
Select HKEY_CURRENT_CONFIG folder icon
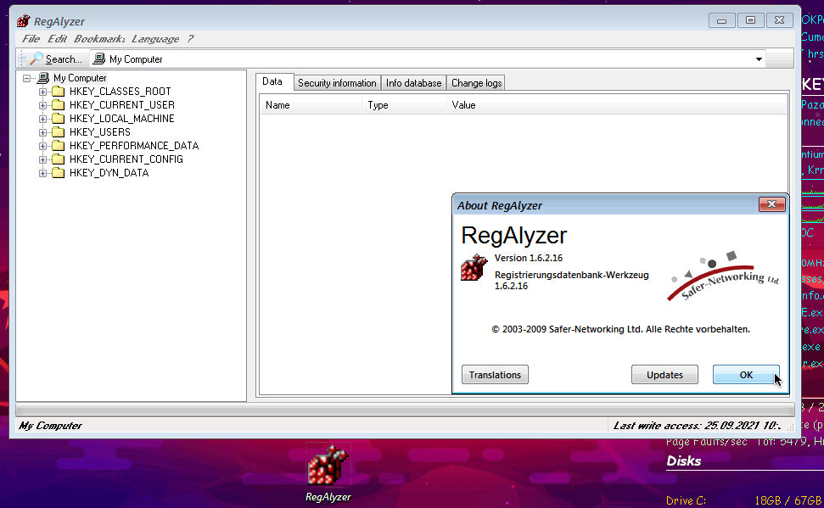pos(59,159)
